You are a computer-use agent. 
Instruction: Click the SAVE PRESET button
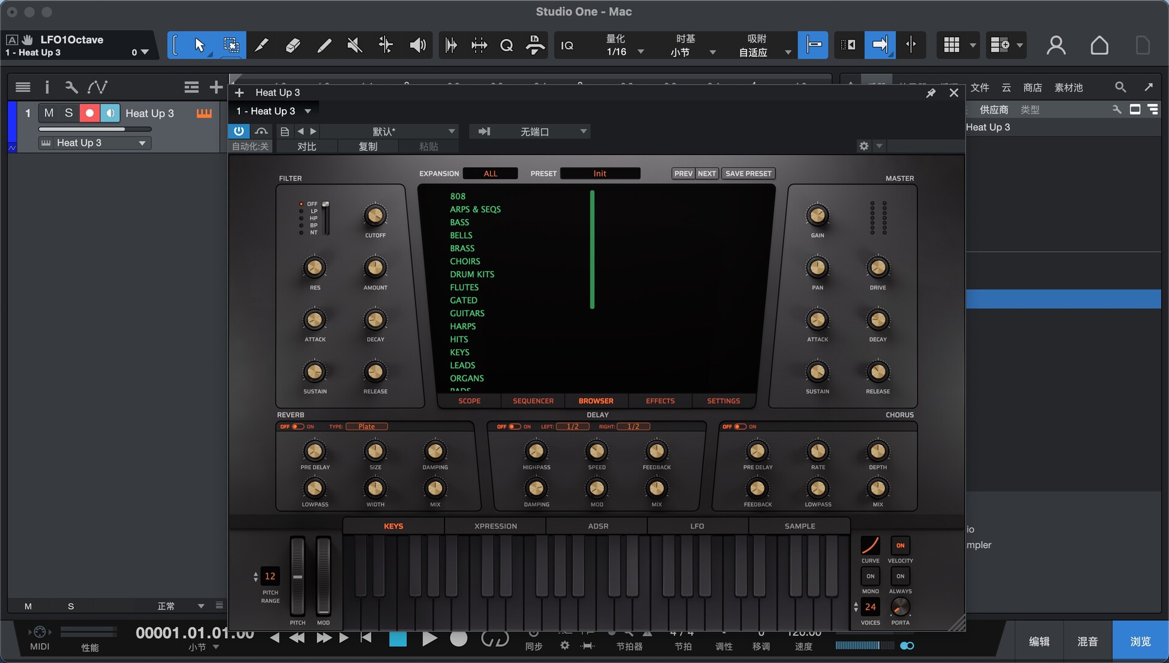(x=748, y=173)
